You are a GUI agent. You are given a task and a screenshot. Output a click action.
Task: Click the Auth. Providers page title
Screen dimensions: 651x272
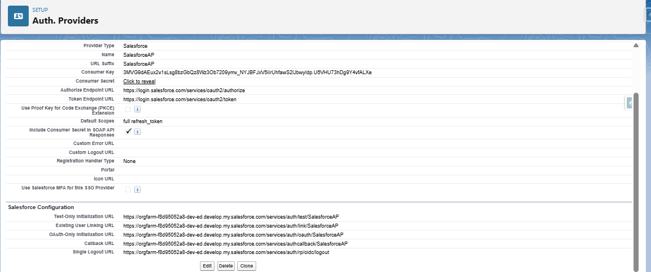65,20
